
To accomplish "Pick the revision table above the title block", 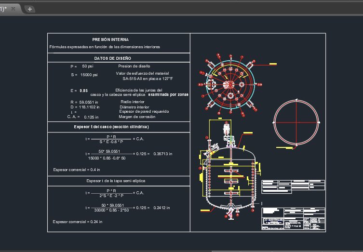I will (x=293, y=186).
